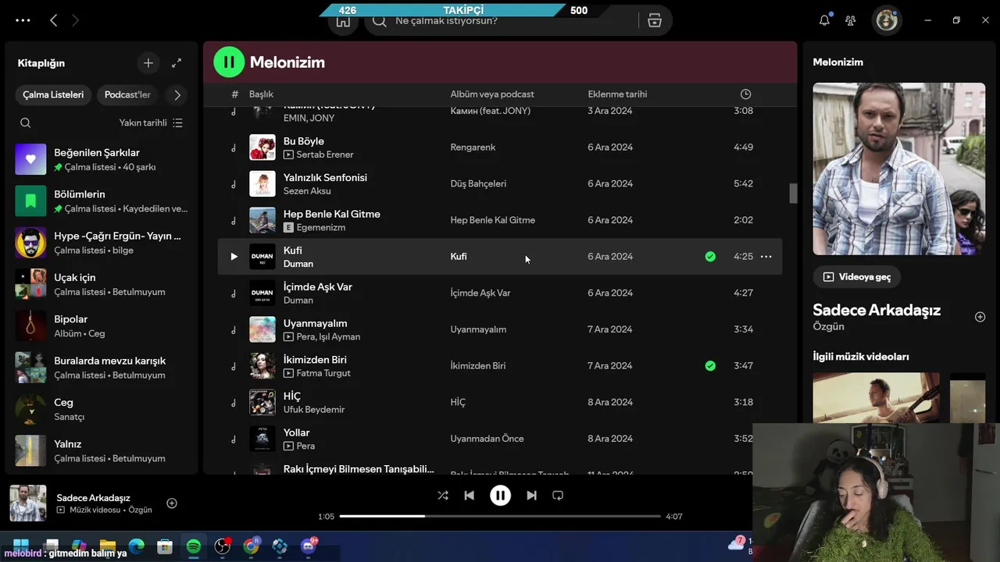The image size is (1000, 562).
Task: Search within the library magnifier icon
Action: (x=26, y=123)
